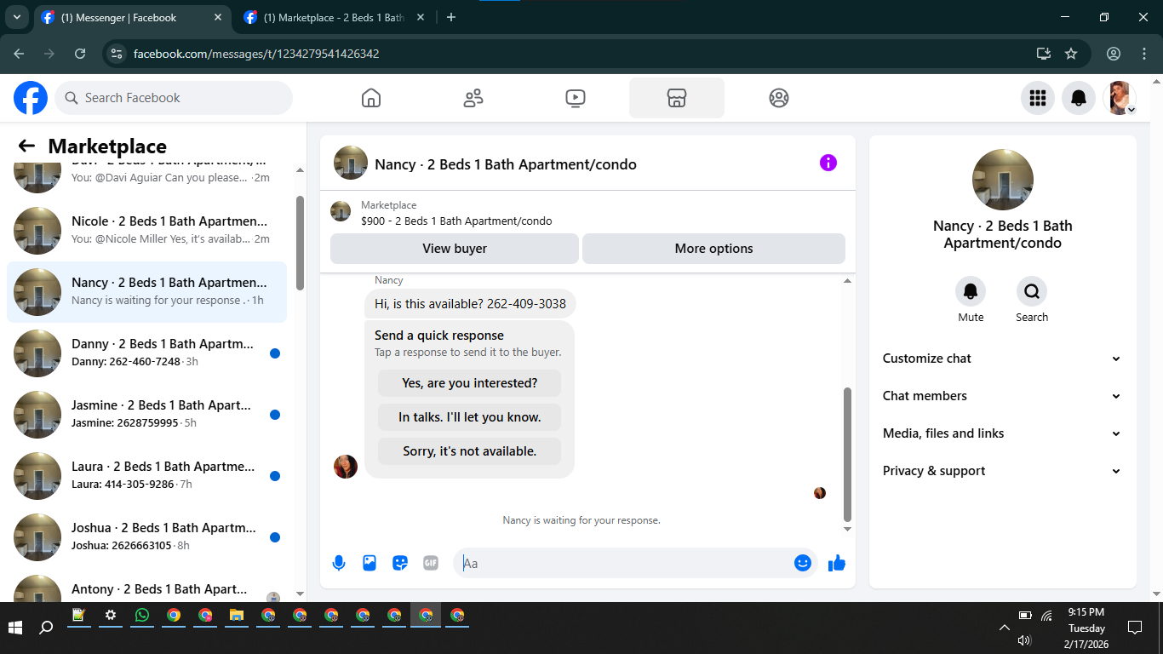Open the Facebook menu grid icon

click(1037, 98)
